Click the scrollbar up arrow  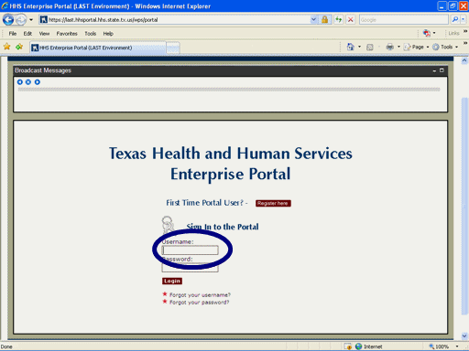[x=464, y=60]
